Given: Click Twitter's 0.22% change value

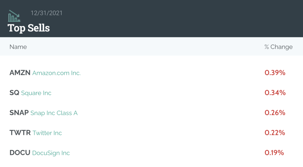Looking at the screenshot, I should click(275, 133).
